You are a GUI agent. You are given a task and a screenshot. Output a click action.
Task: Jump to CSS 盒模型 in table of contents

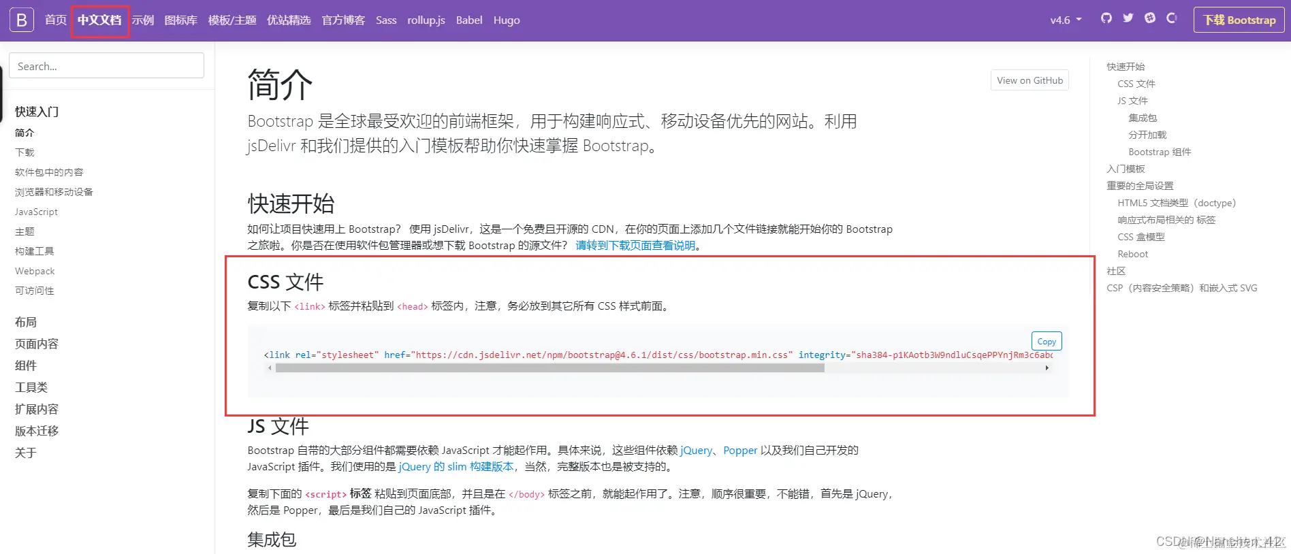click(x=1141, y=237)
